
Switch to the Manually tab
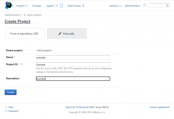pos(67,34)
